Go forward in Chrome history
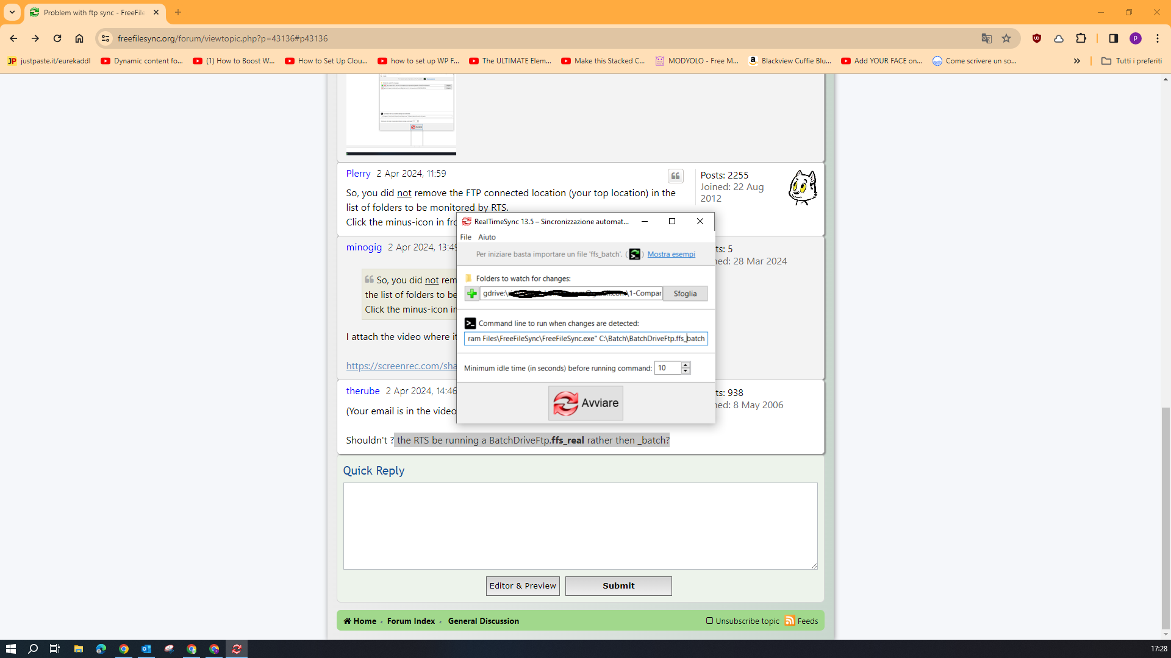This screenshot has height=658, width=1171. tap(35, 38)
